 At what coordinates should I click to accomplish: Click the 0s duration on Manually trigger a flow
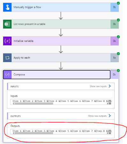(115, 7)
